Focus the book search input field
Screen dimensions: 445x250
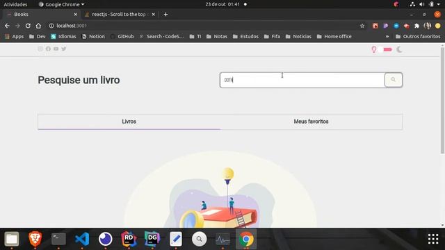click(x=302, y=80)
